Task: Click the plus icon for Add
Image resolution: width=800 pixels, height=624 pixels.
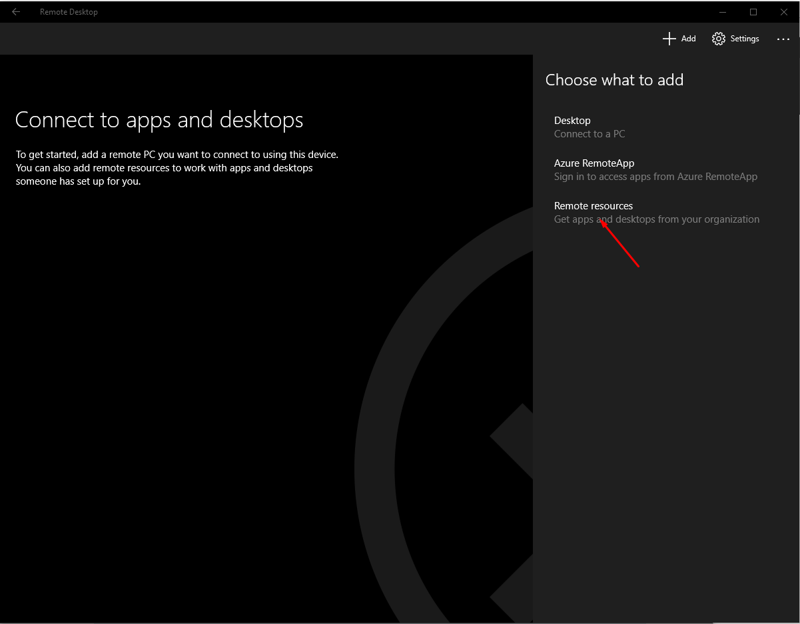Action: click(x=669, y=39)
